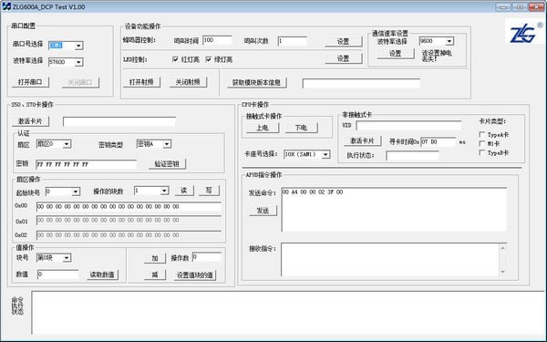Expand the 卡座号选择 dropdown
547x342 pixels.
click(x=325, y=154)
